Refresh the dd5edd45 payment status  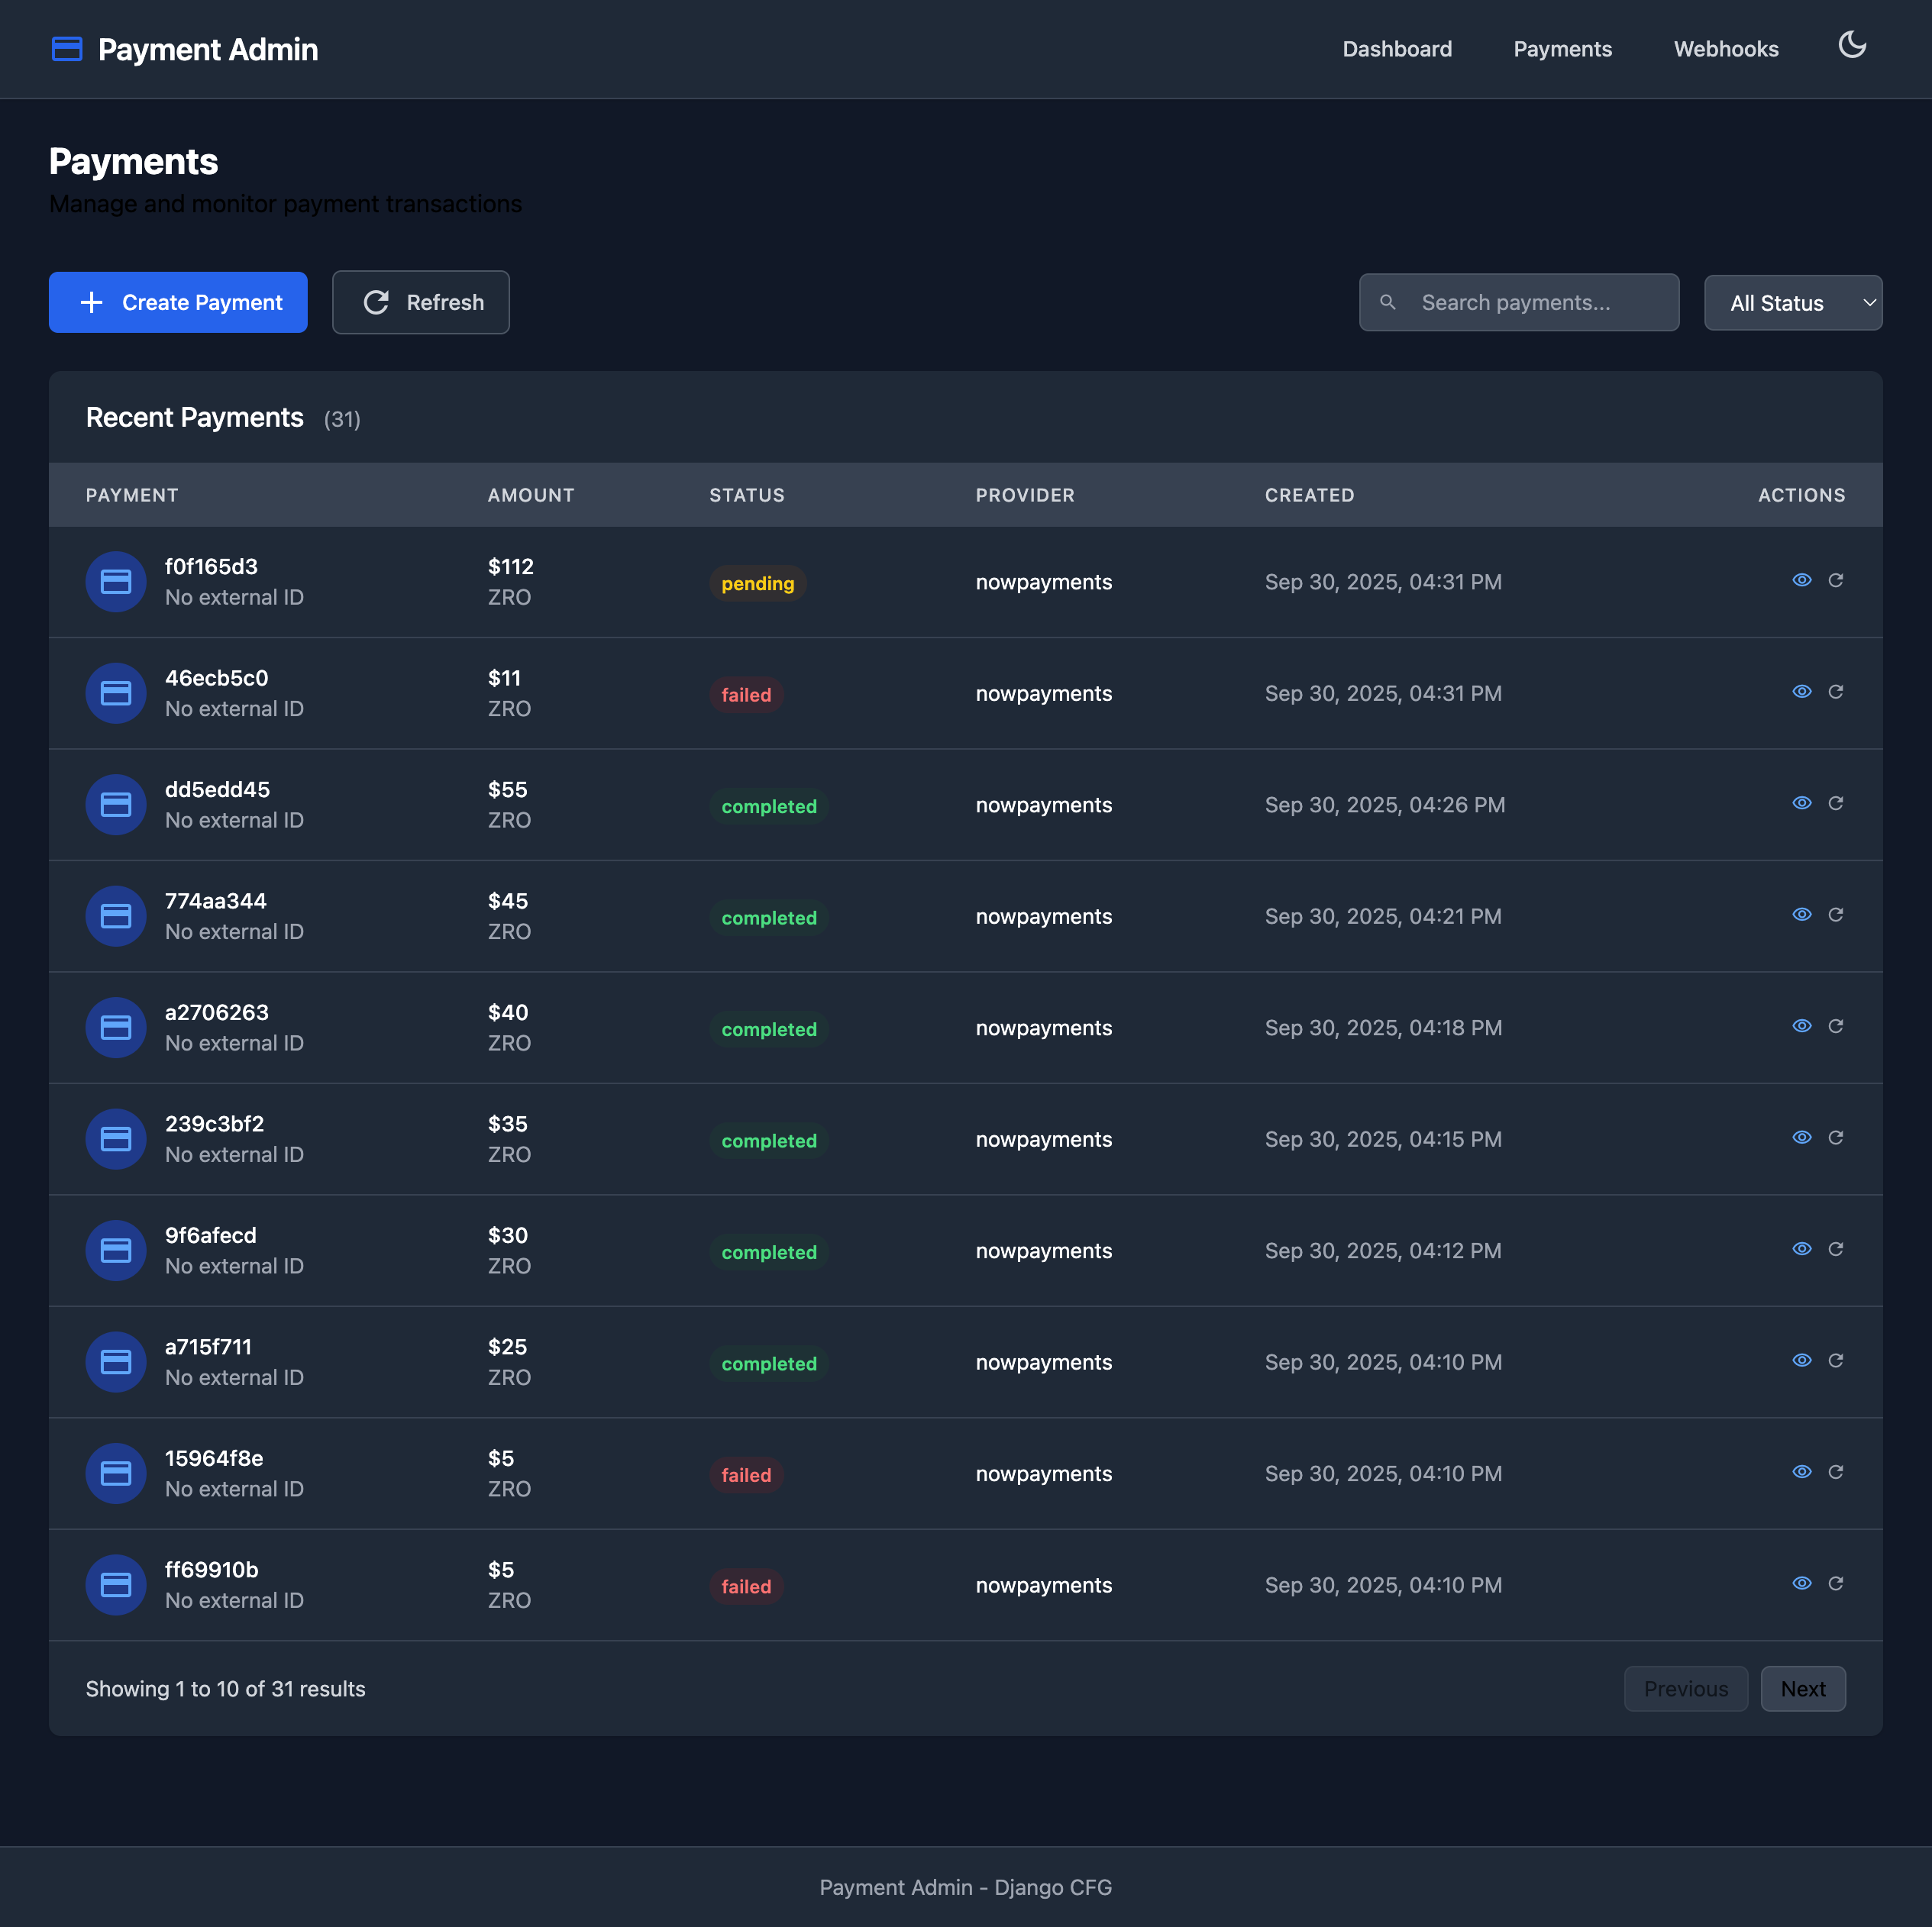[x=1837, y=802]
